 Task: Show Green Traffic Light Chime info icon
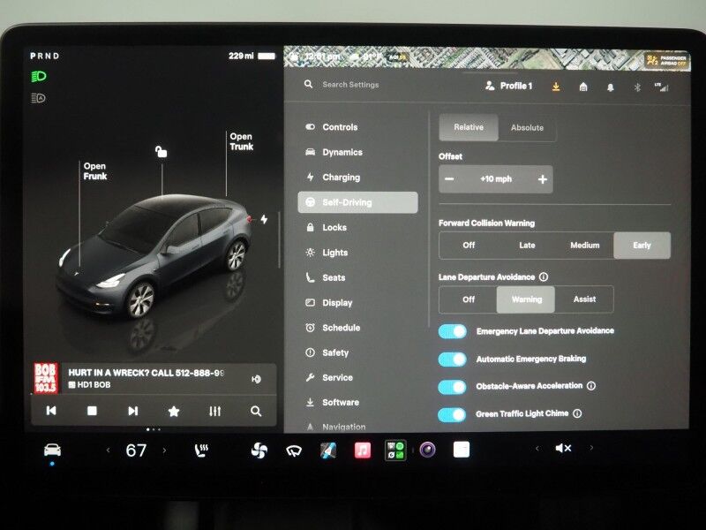pyautogui.click(x=577, y=413)
